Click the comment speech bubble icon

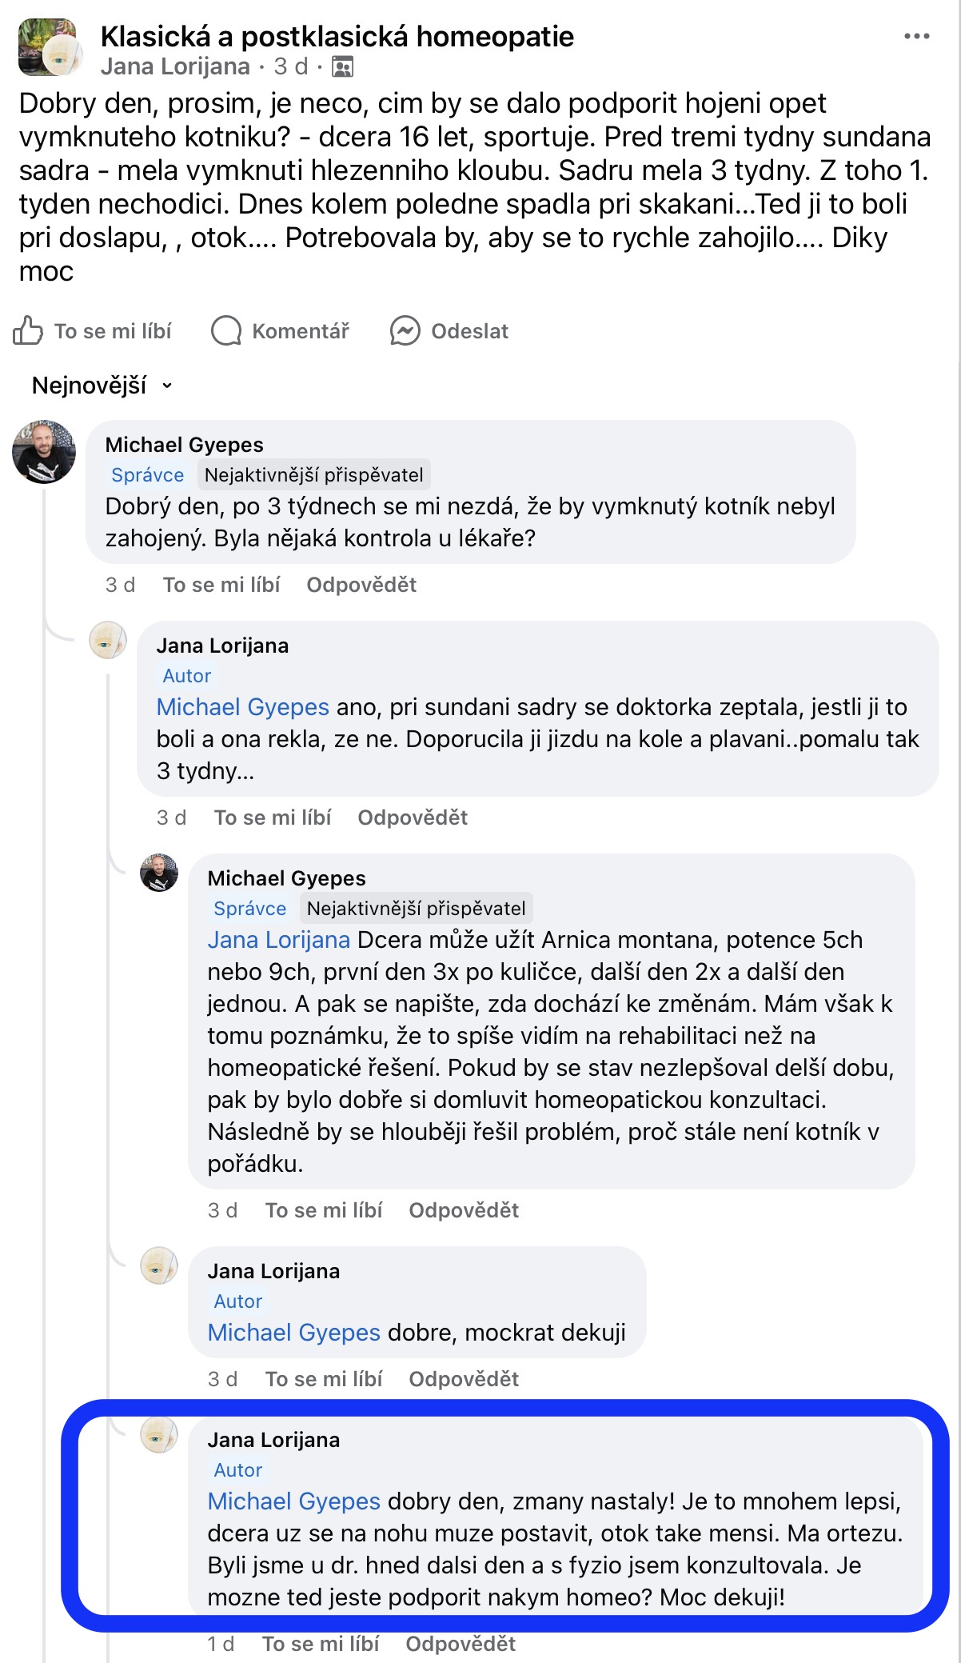226,330
